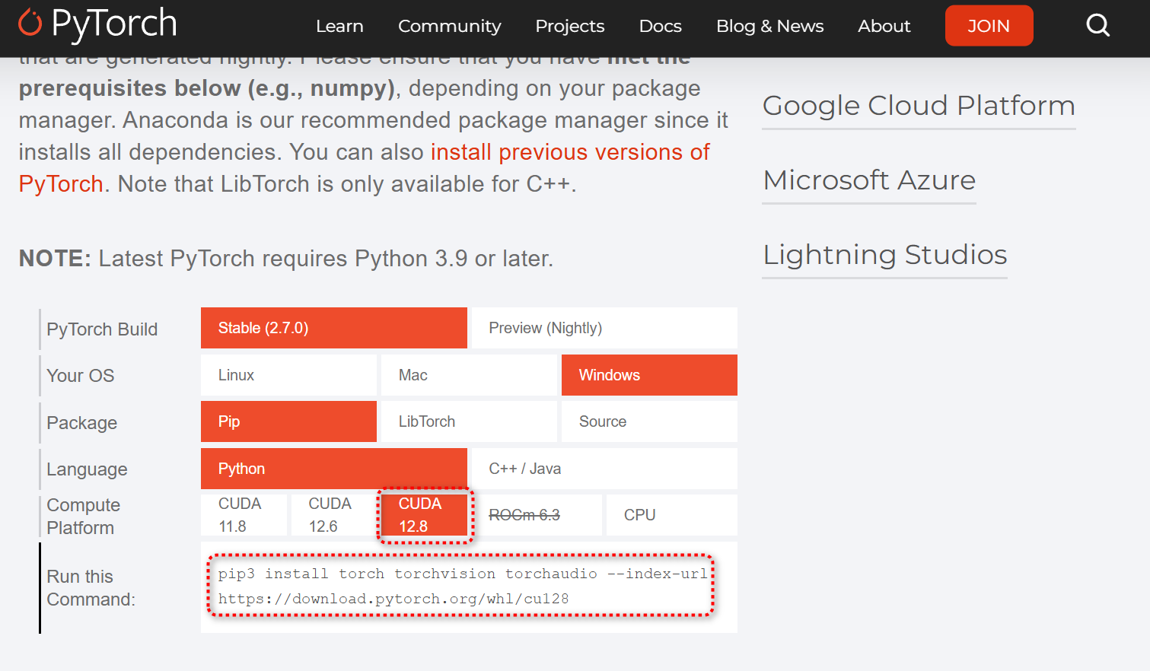Viewport: 1150px width, 671px height.
Task: Click the Package row label
Action: click(x=82, y=423)
